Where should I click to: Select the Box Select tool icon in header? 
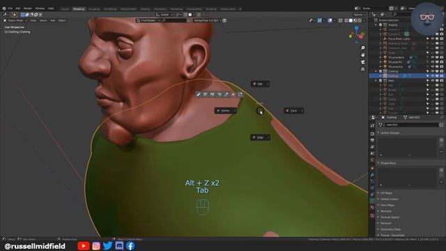pos(22,15)
